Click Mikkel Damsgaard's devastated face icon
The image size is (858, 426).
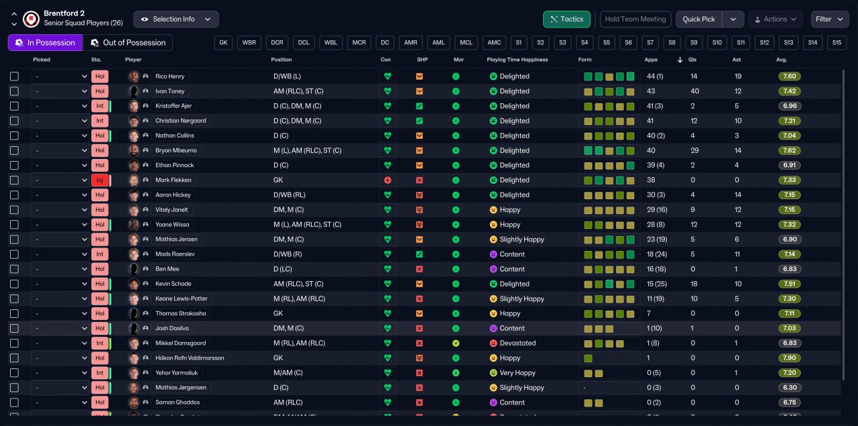(x=493, y=343)
